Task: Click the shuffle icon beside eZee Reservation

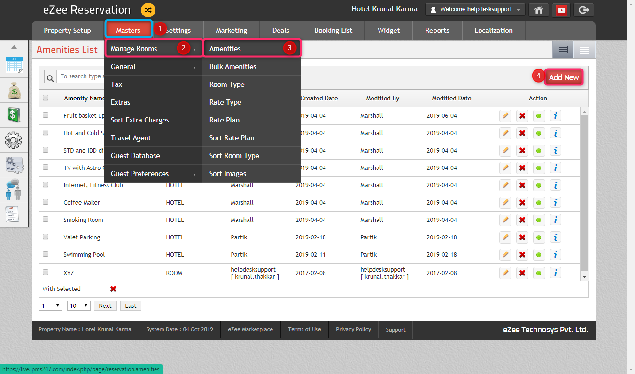Action: click(x=148, y=10)
